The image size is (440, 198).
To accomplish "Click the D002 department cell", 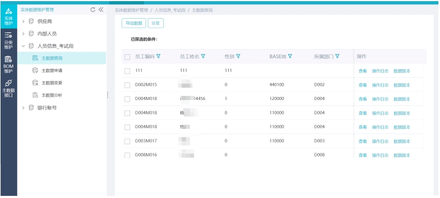I will (319, 85).
